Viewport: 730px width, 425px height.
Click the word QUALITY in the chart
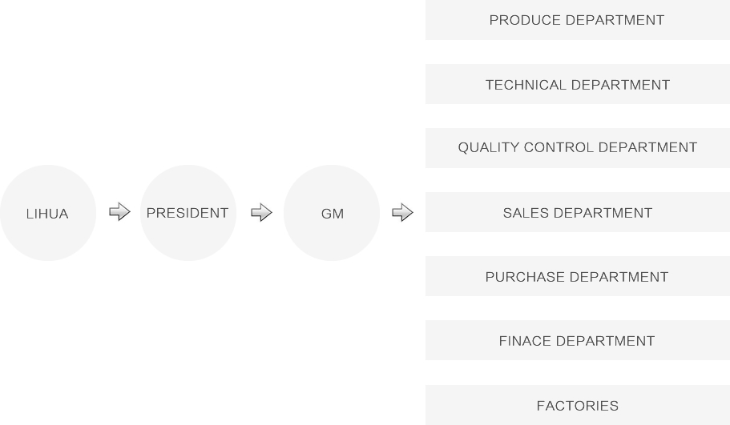click(488, 147)
